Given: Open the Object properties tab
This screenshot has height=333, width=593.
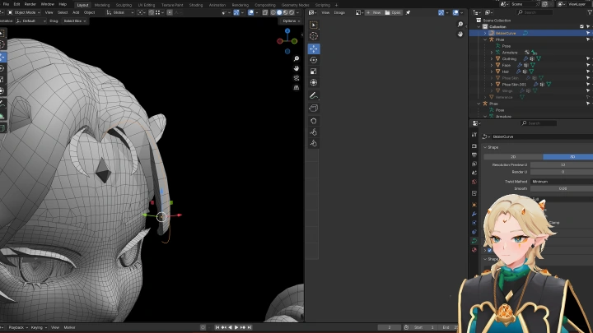Looking at the screenshot, I should [x=474, y=205].
